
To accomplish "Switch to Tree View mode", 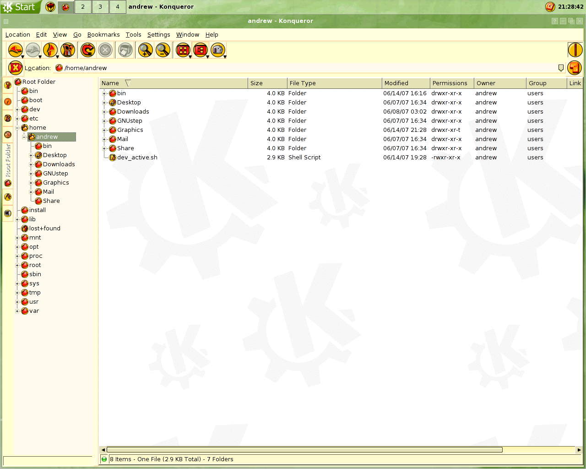I will (200, 50).
